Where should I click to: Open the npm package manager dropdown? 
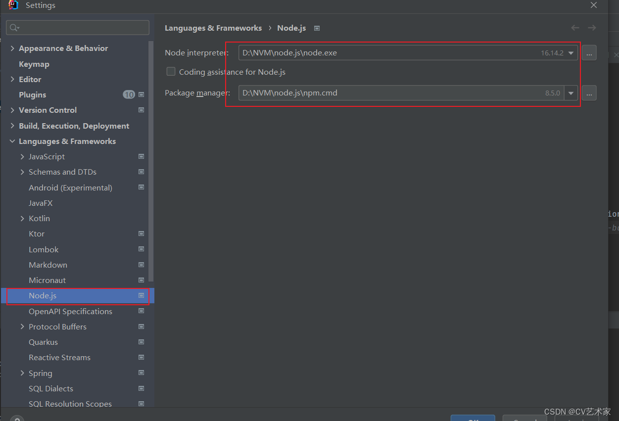pyautogui.click(x=571, y=93)
